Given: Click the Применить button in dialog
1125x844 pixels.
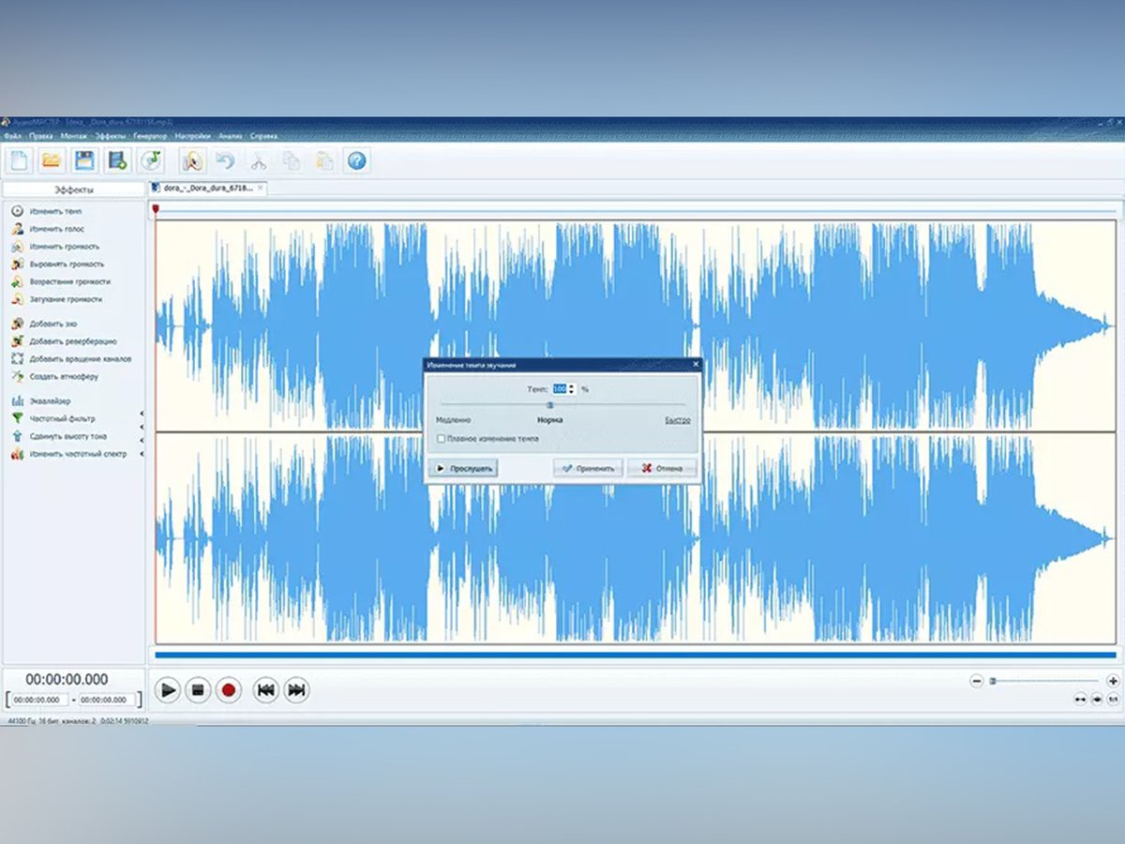Looking at the screenshot, I should pos(588,467).
